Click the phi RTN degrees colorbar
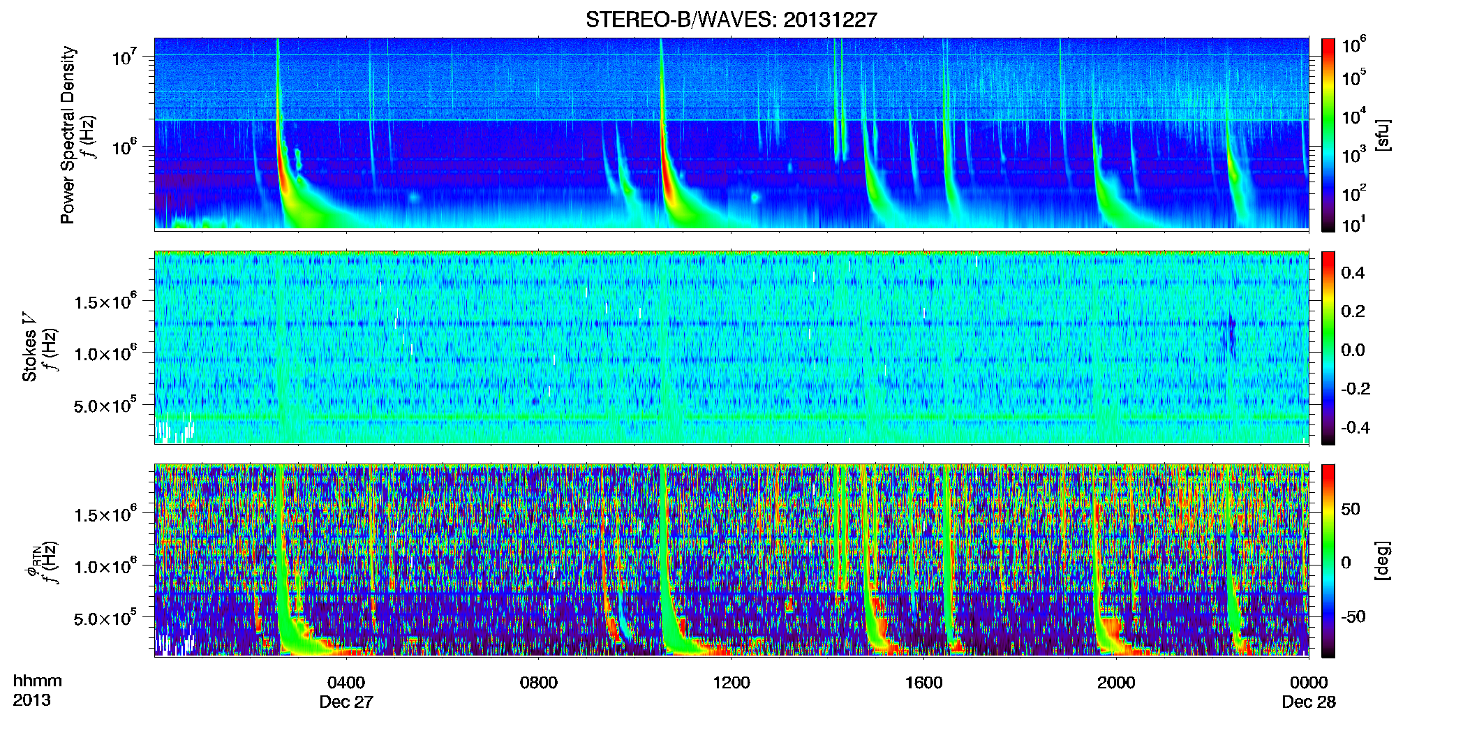The height and width of the screenshot is (754, 1463). tap(1328, 561)
